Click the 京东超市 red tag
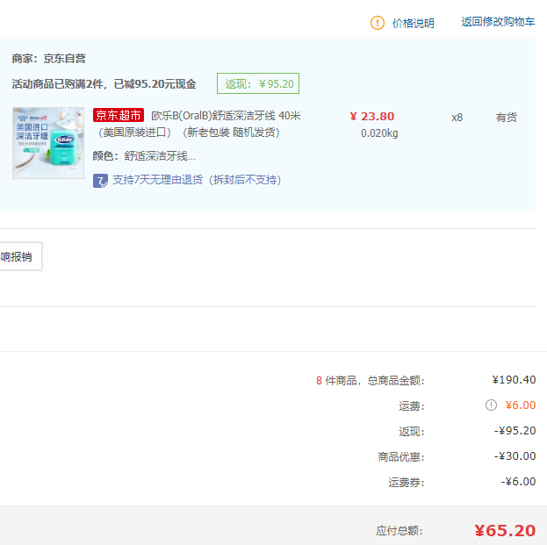Viewport: 547px width, 545px height. coord(119,115)
